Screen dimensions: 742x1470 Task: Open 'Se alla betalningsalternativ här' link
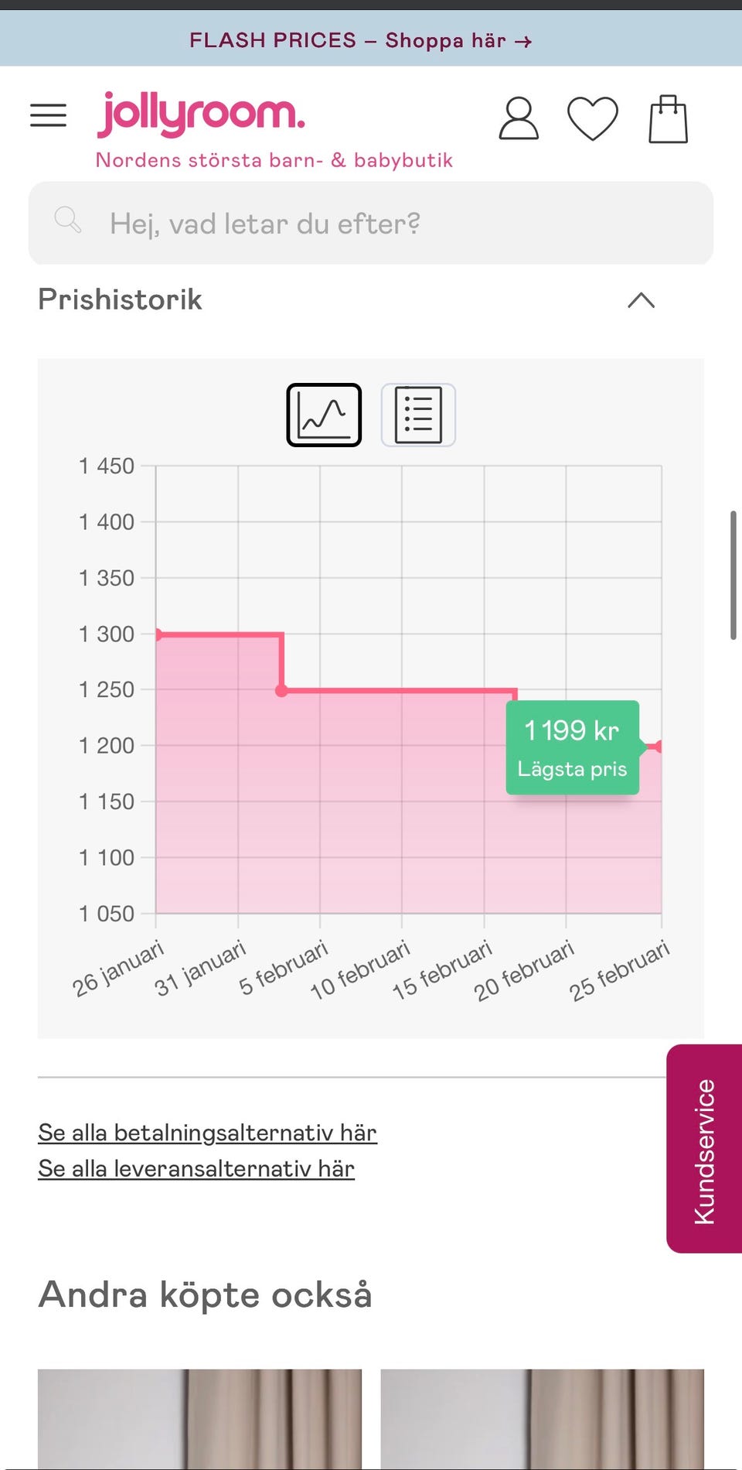(x=207, y=1133)
